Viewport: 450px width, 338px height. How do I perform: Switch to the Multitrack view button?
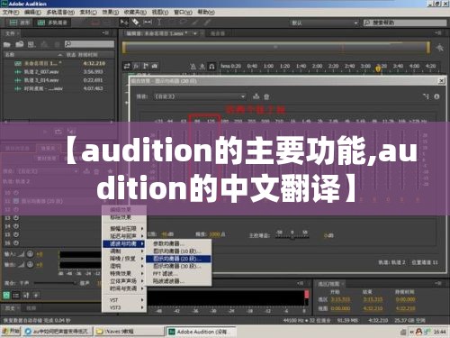click(x=53, y=23)
